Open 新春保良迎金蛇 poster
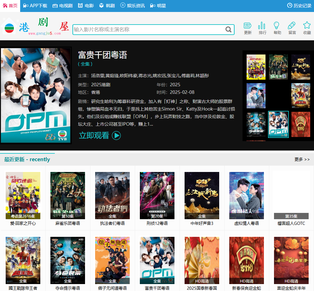 coord(247,260)
